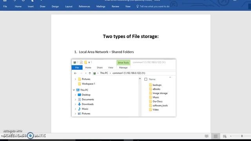Screen dimensions: 251x141
Task: Click 'This PC' in the address bar
Action: coord(104,73)
